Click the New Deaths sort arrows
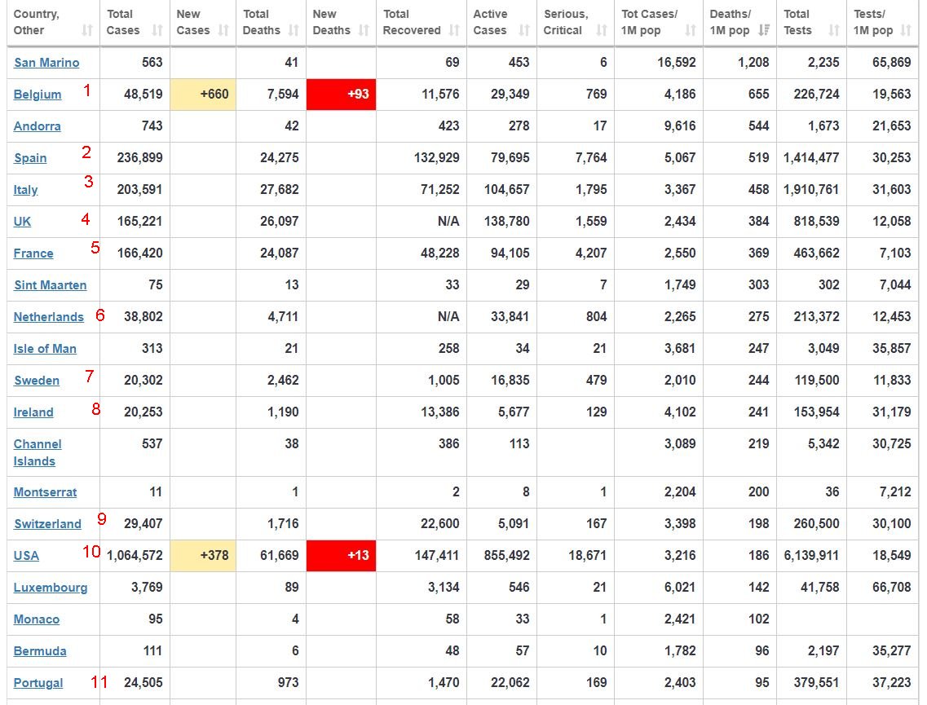The height and width of the screenshot is (705, 927). [x=364, y=30]
